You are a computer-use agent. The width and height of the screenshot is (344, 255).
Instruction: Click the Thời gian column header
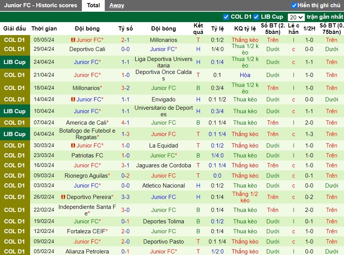point(44,29)
